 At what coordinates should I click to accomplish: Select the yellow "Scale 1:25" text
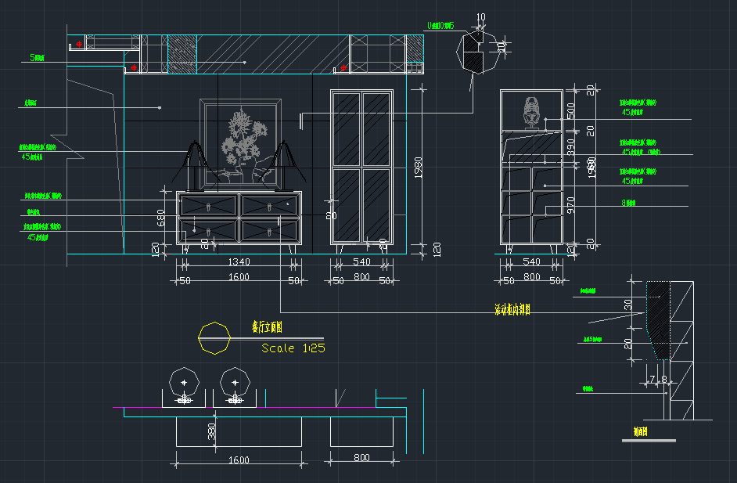tap(293, 348)
